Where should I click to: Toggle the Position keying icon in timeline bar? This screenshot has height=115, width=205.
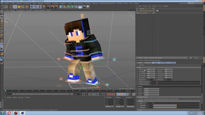tap(118, 94)
